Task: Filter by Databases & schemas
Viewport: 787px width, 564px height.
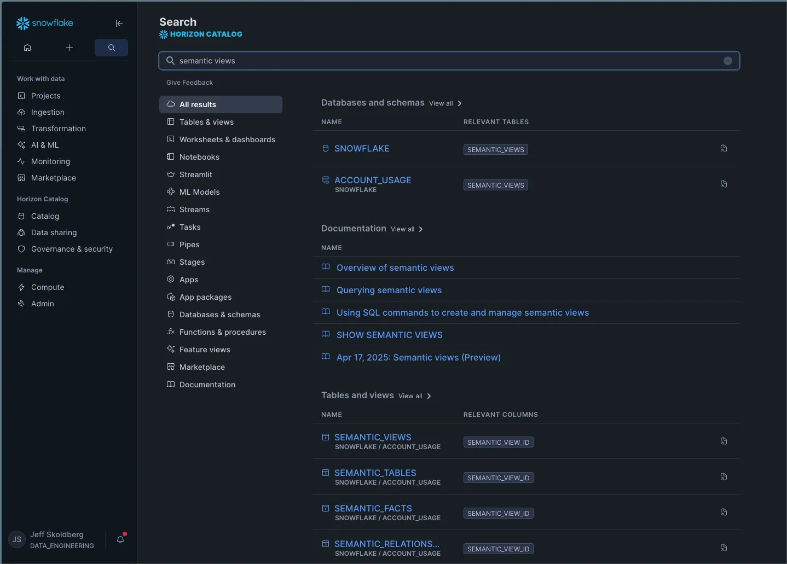Action: pyautogui.click(x=221, y=315)
